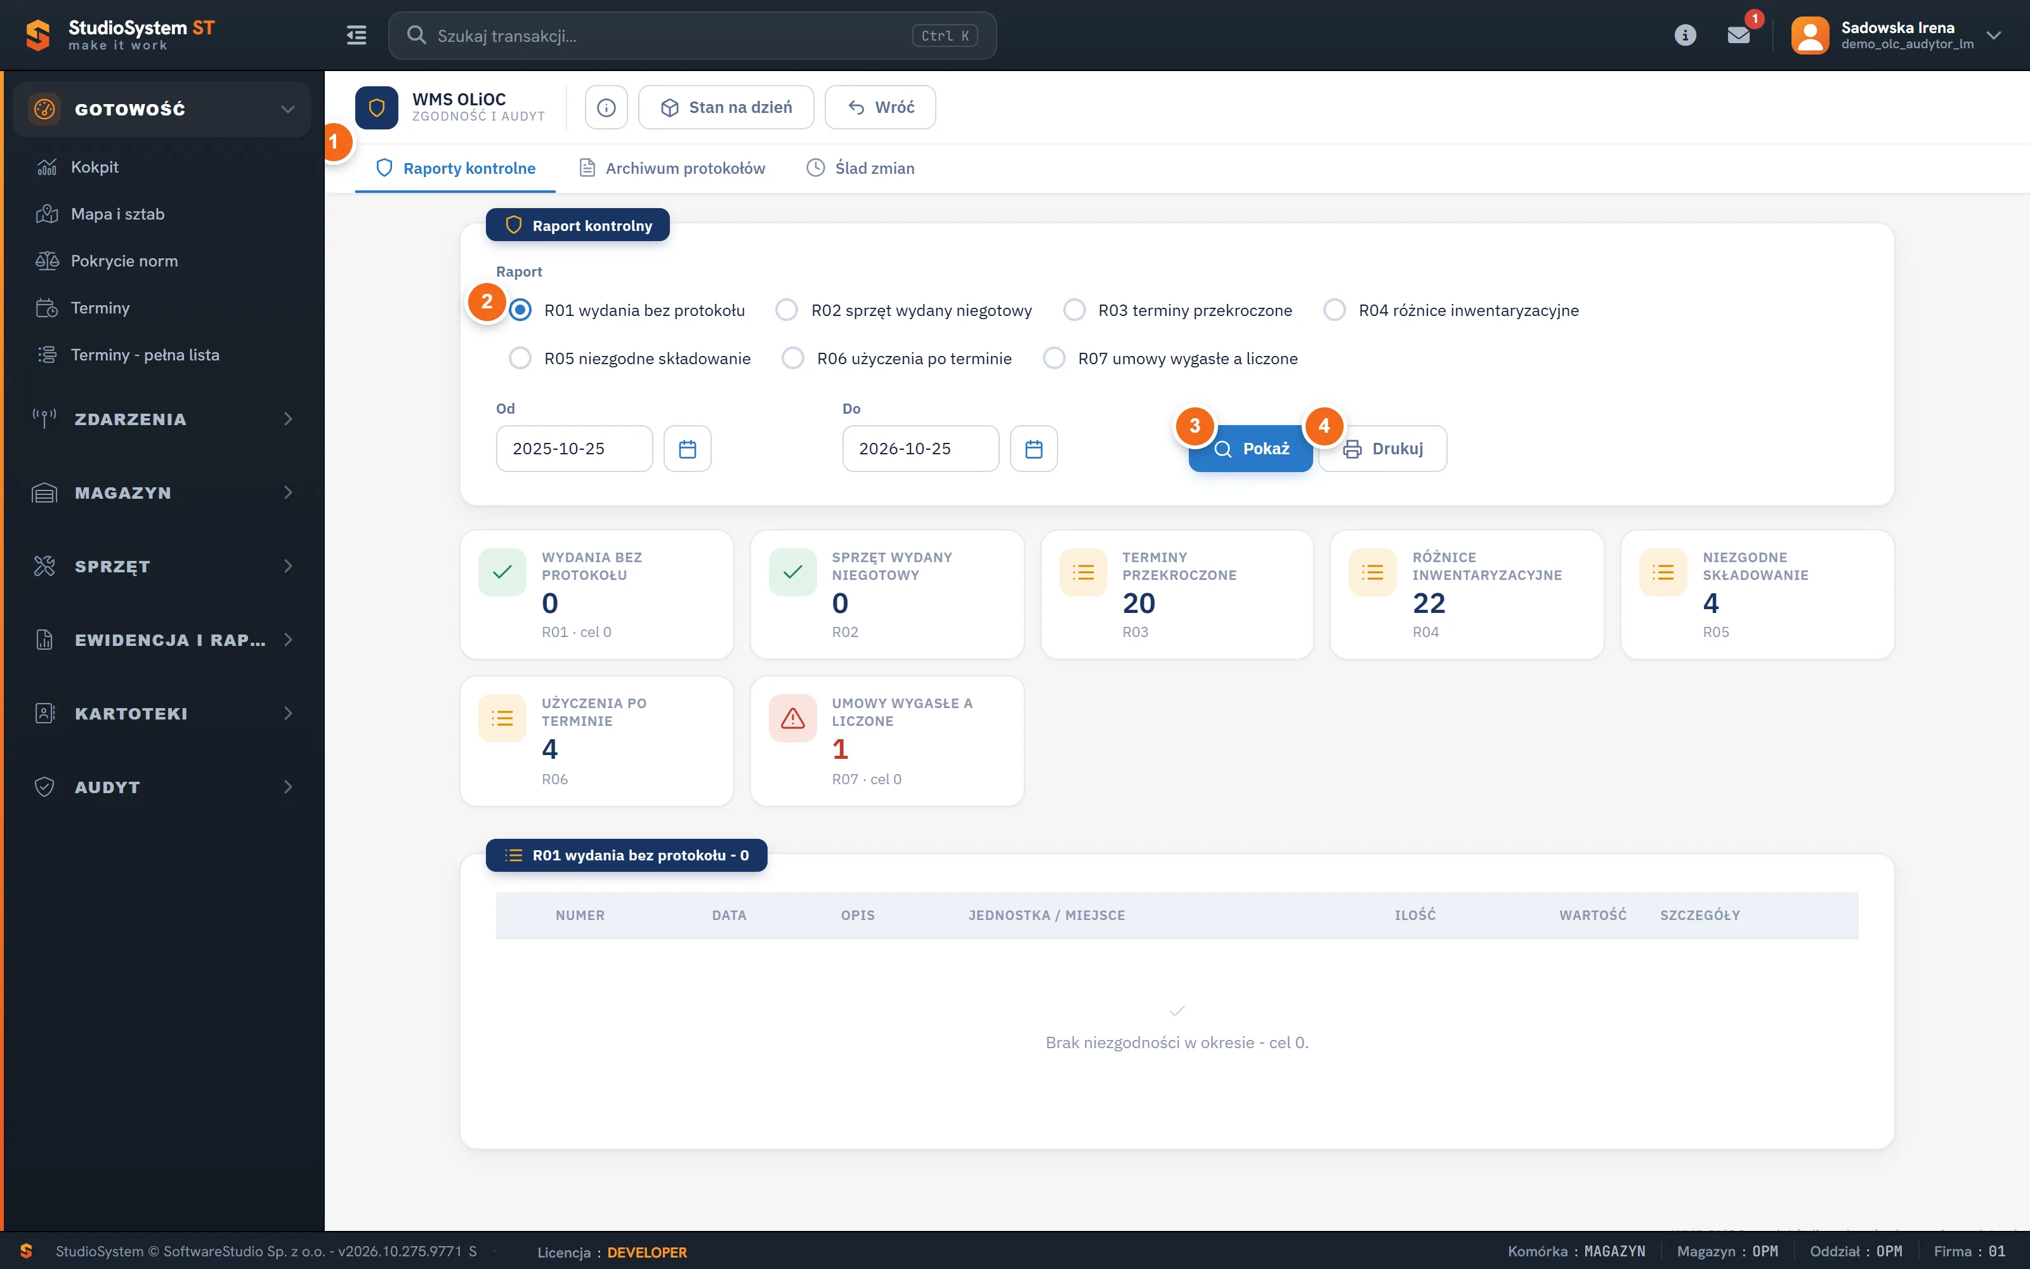Open Pokrycie norm in the sidebar
This screenshot has height=1269, width=2030.
162,261
